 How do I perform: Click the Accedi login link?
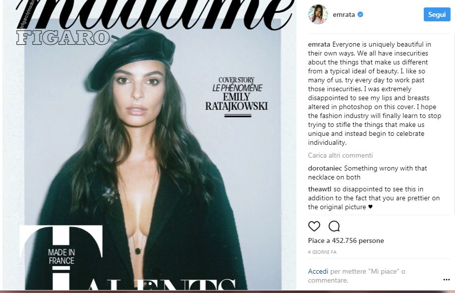(318, 271)
